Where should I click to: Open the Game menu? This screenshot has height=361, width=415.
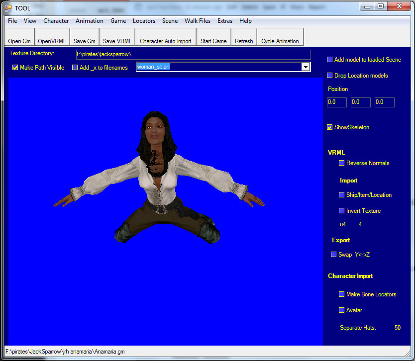point(118,21)
